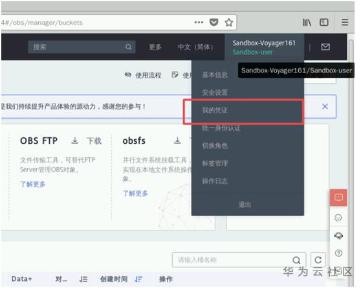
Task: Click the OBS FTP 下载 link
Action: (x=94, y=141)
